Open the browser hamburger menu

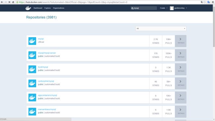pos(213,2)
